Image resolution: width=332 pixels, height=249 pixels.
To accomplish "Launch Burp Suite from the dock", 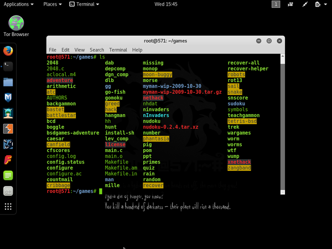I will tap(8, 129).
